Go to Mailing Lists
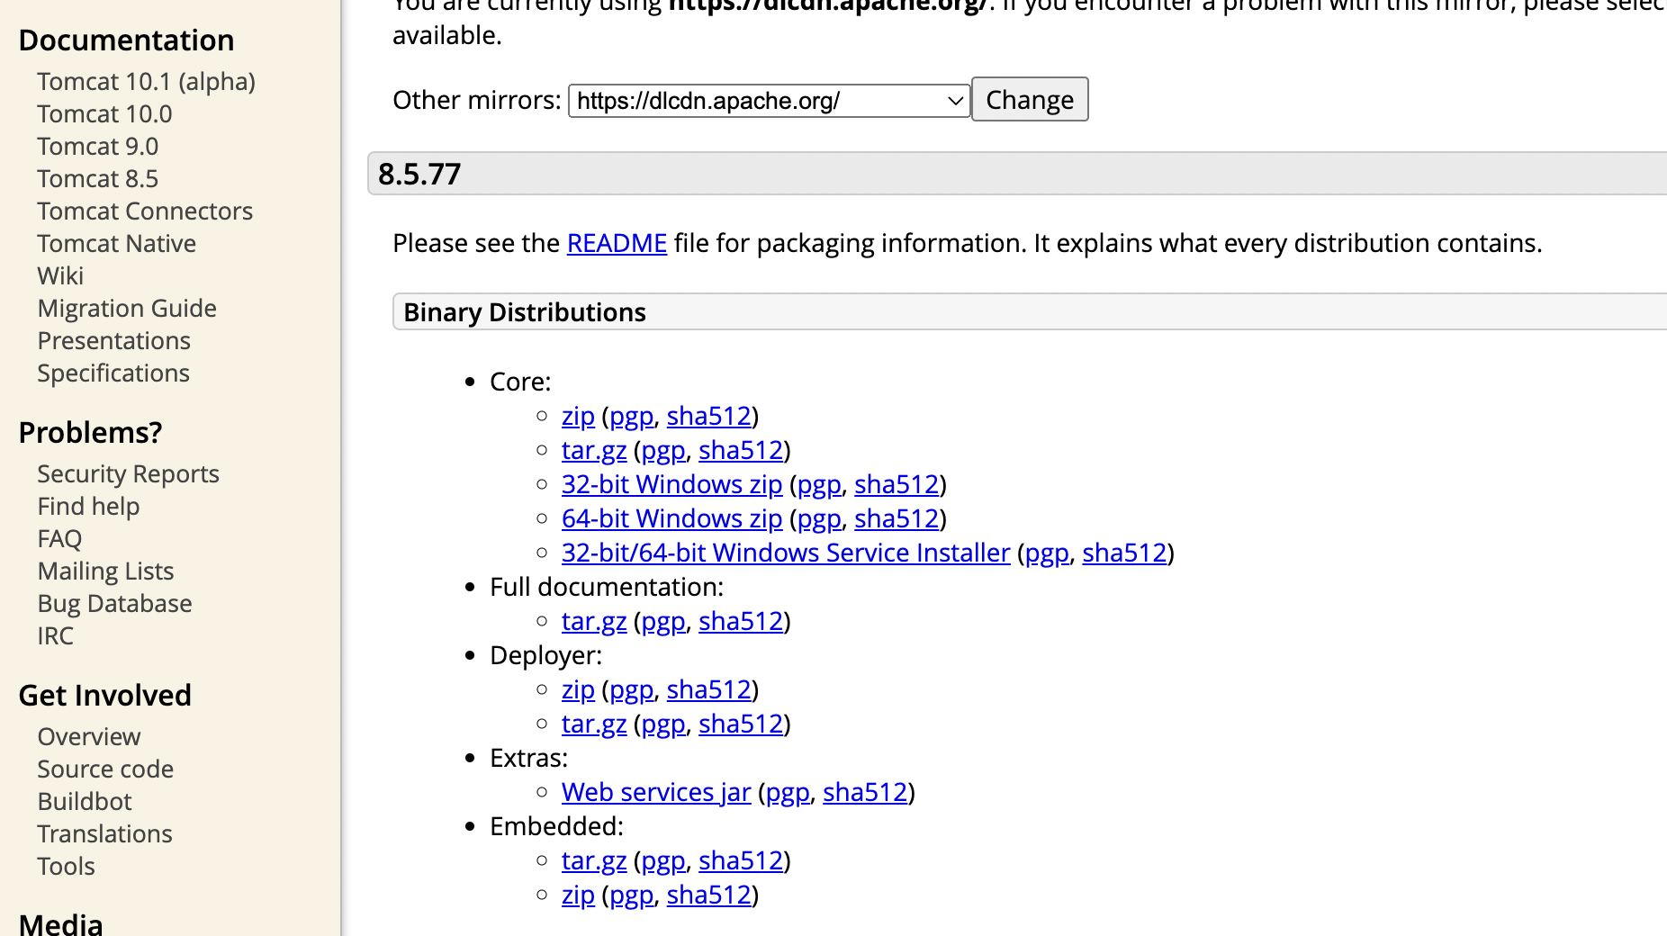1667x936 pixels. click(105, 571)
